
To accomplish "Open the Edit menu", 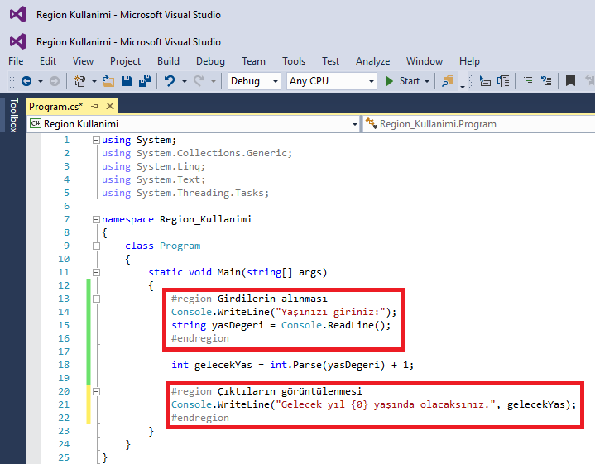I will (x=48, y=61).
